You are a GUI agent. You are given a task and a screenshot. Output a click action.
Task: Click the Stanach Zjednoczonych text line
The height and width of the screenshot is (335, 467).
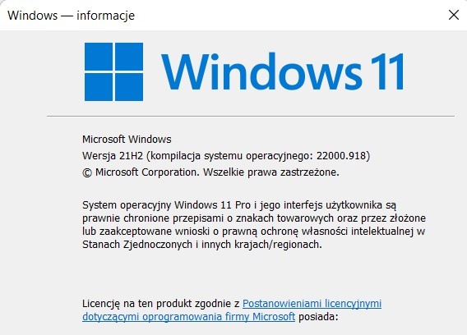(x=202, y=245)
